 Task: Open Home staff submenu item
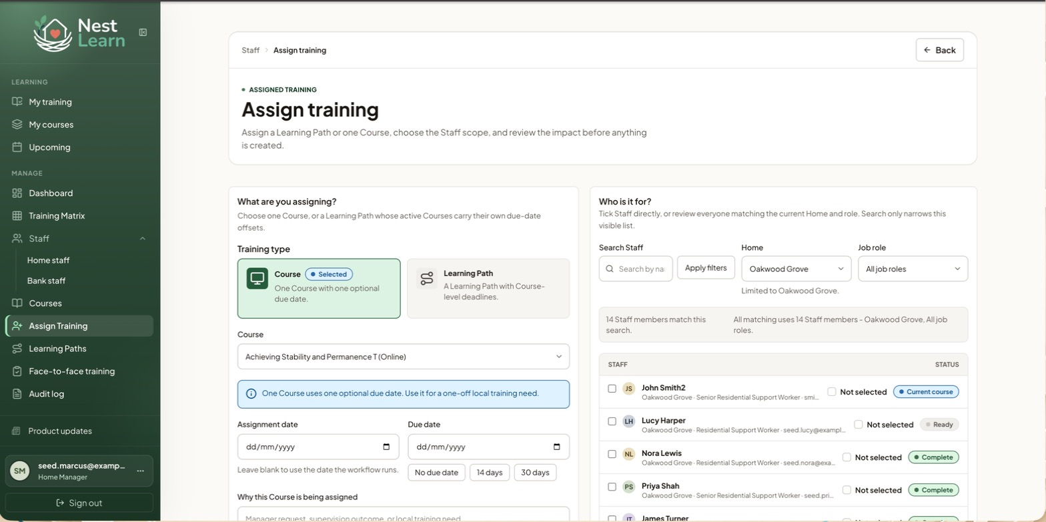[x=48, y=261]
